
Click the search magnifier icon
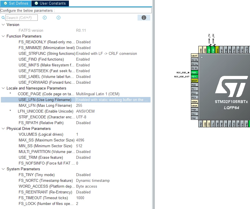(x=3, y=18)
